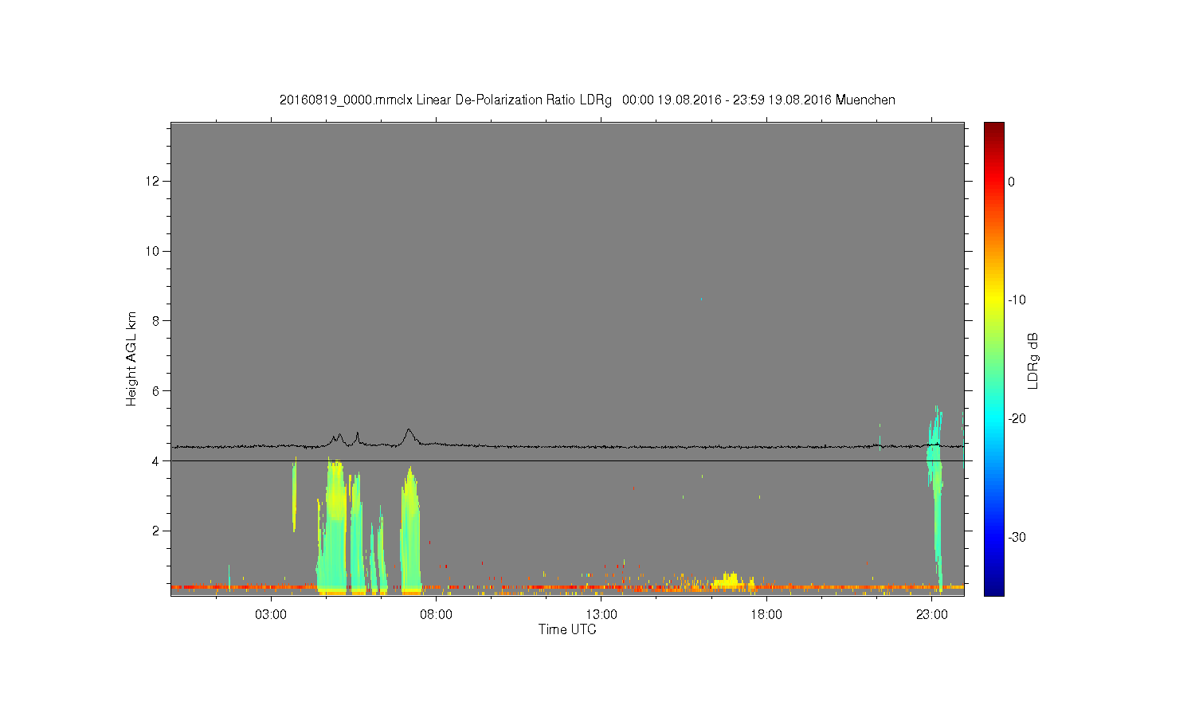
Task: Click the 'LDRg dB' colorbar label
Action: (1033, 360)
